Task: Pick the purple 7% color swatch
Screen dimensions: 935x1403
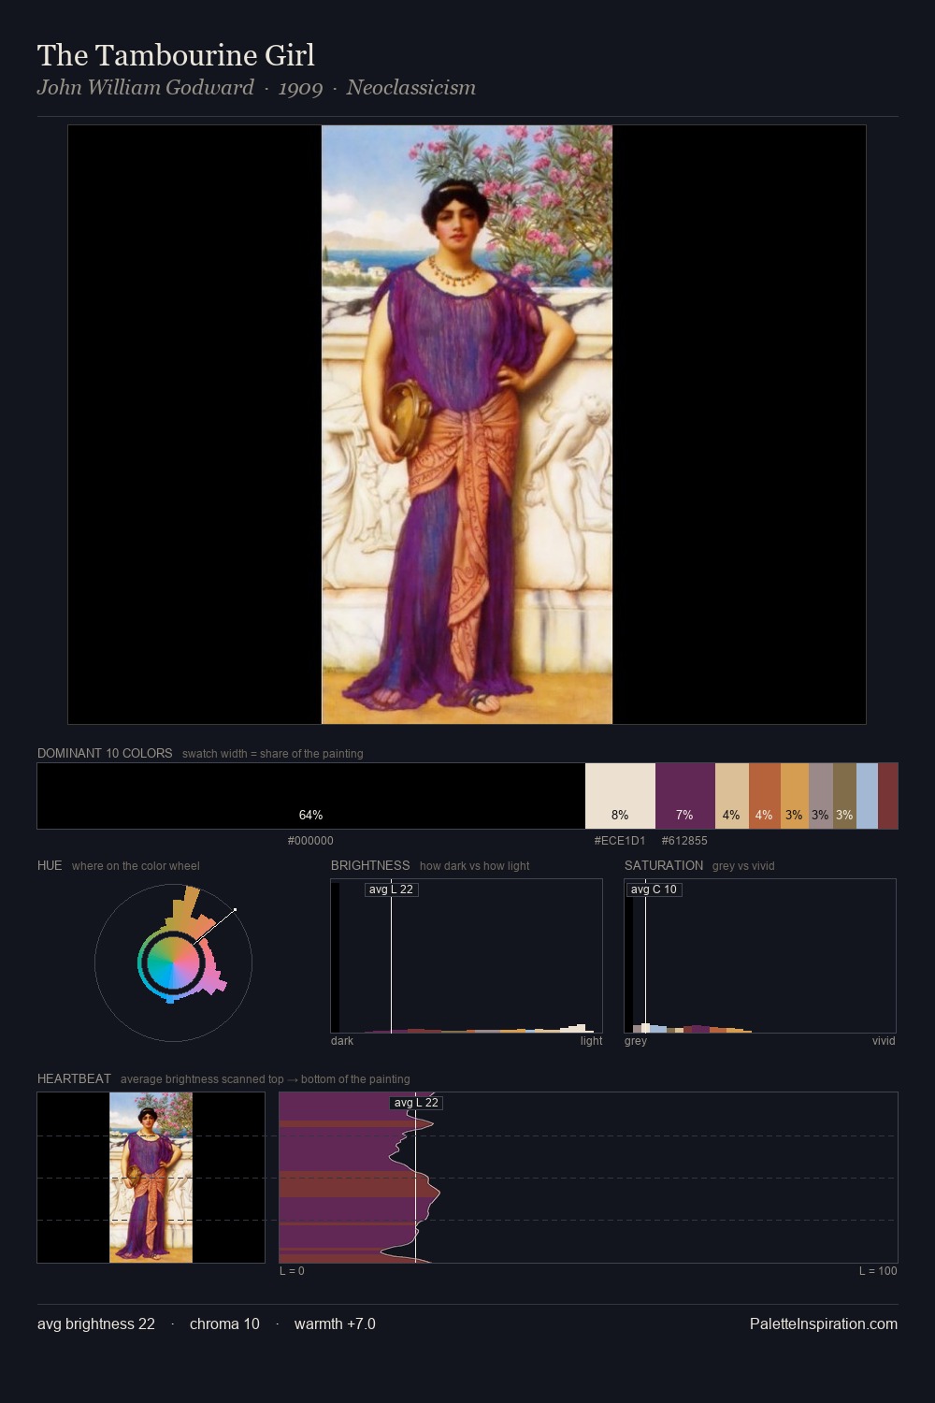Action: pos(685,796)
